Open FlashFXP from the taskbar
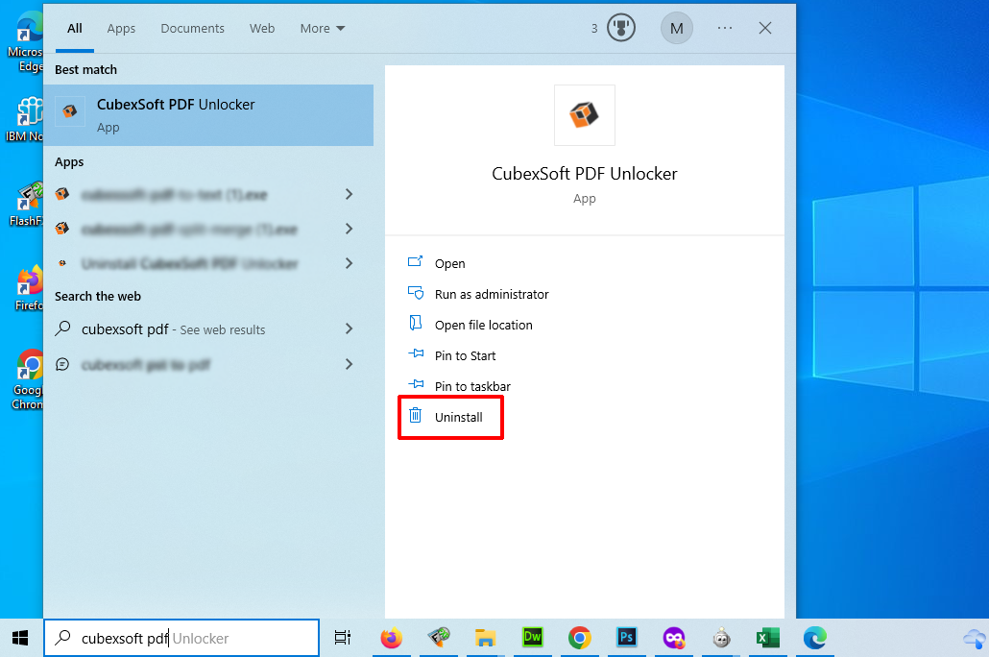 coord(439,638)
